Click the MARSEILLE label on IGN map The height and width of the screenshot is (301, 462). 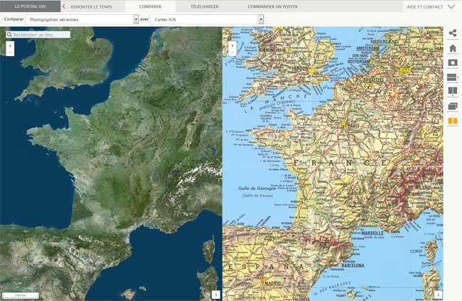coord(372,233)
